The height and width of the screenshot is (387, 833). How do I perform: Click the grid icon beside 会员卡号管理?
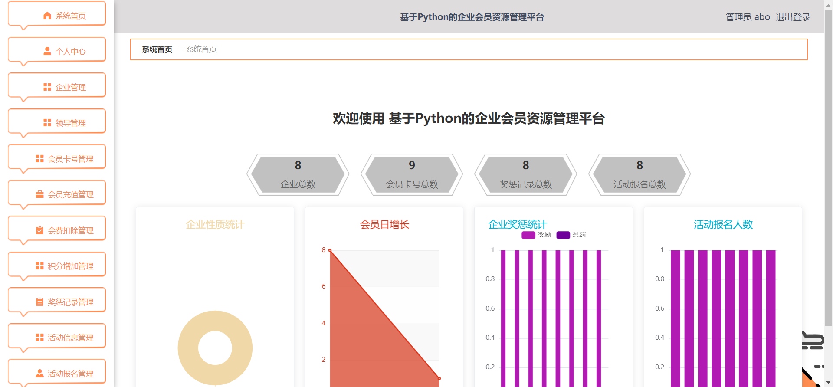pyautogui.click(x=40, y=159)
